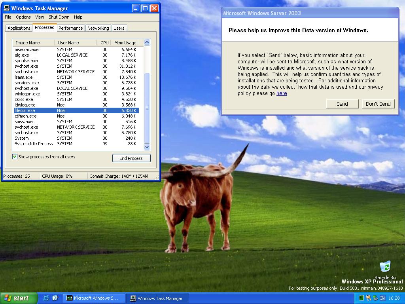Open the File menu in Task Manager
This screenshot has height=304, width=405.
pyautogui.click(x=8, y=17)
